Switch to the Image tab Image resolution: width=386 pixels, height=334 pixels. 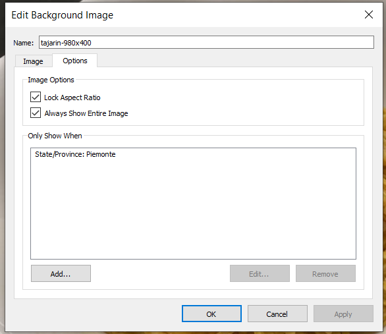pos(33,61)
